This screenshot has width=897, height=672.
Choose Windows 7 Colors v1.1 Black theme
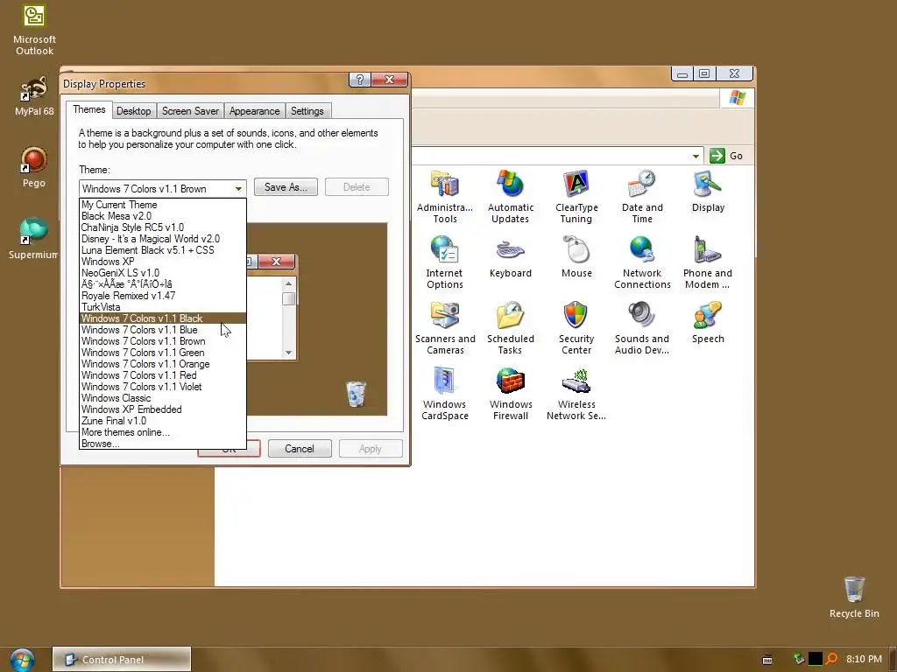[x=162, y=318]
